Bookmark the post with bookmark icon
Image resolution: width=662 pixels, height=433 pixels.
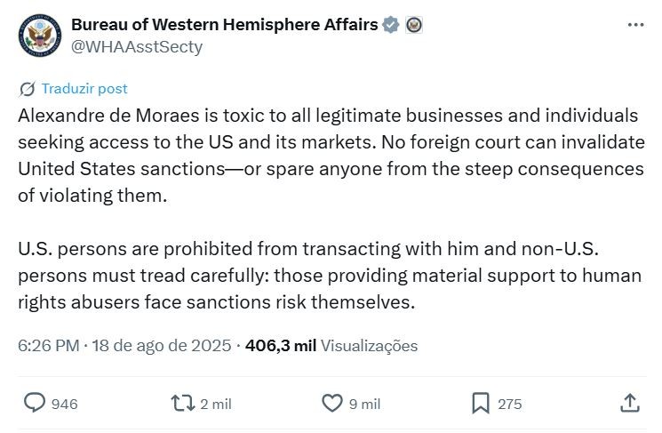coord(481,403)
